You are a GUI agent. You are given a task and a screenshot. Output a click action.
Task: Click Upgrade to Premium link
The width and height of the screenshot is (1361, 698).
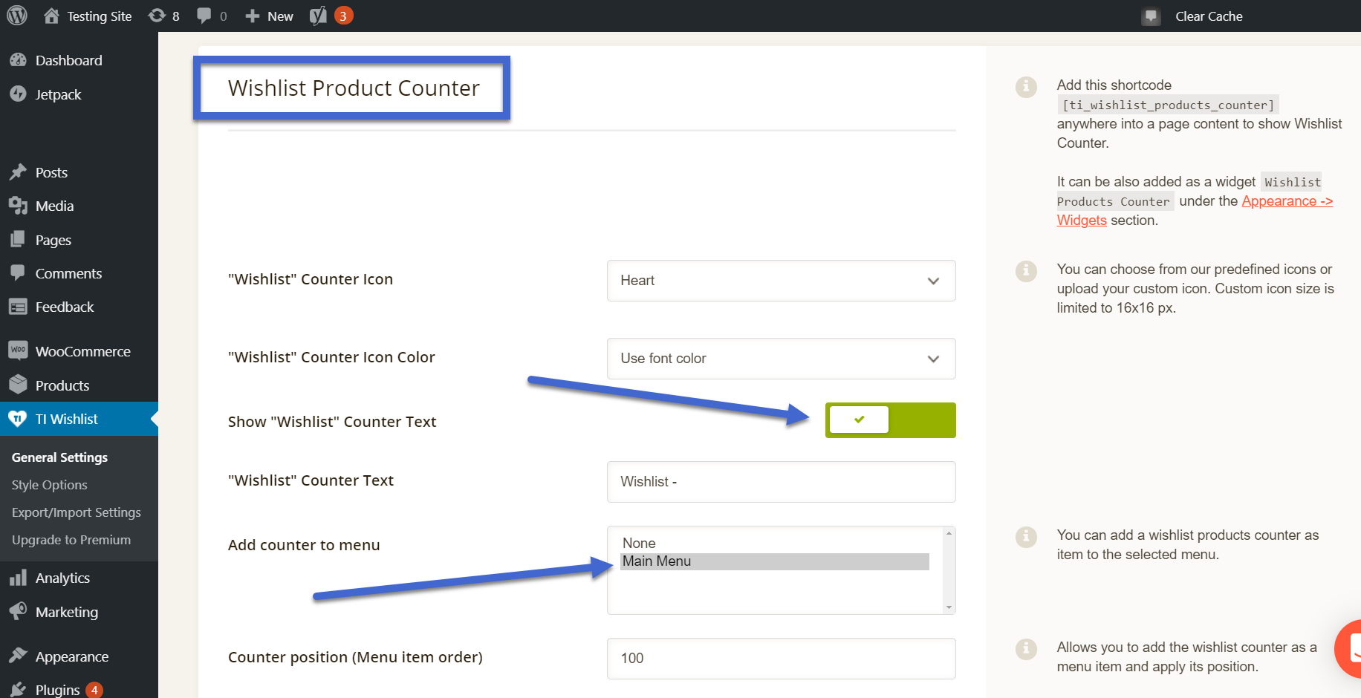click(x=71, y=540)
